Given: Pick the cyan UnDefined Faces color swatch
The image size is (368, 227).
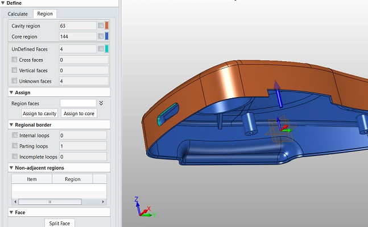Looking at the screenshot, I should click(x=107, y=49).
